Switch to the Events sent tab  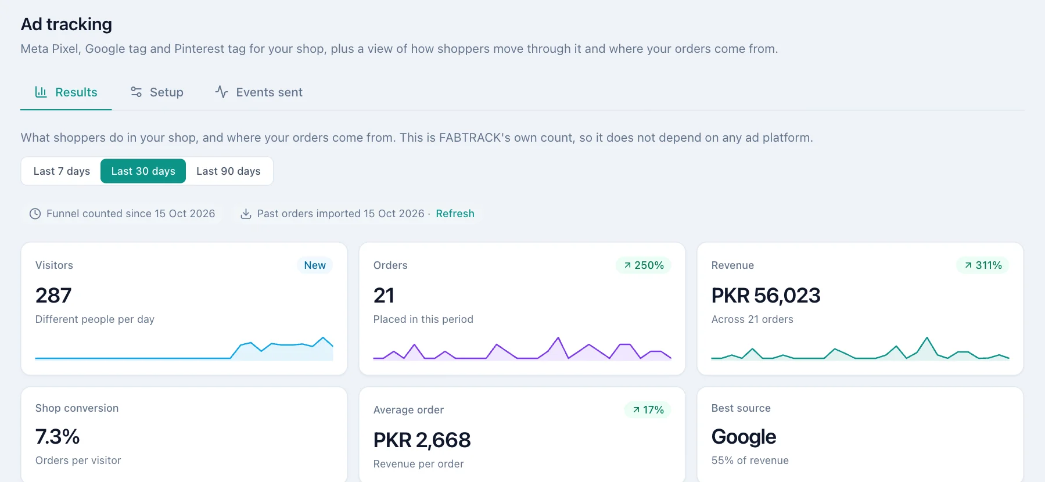[x=259, y=92]
